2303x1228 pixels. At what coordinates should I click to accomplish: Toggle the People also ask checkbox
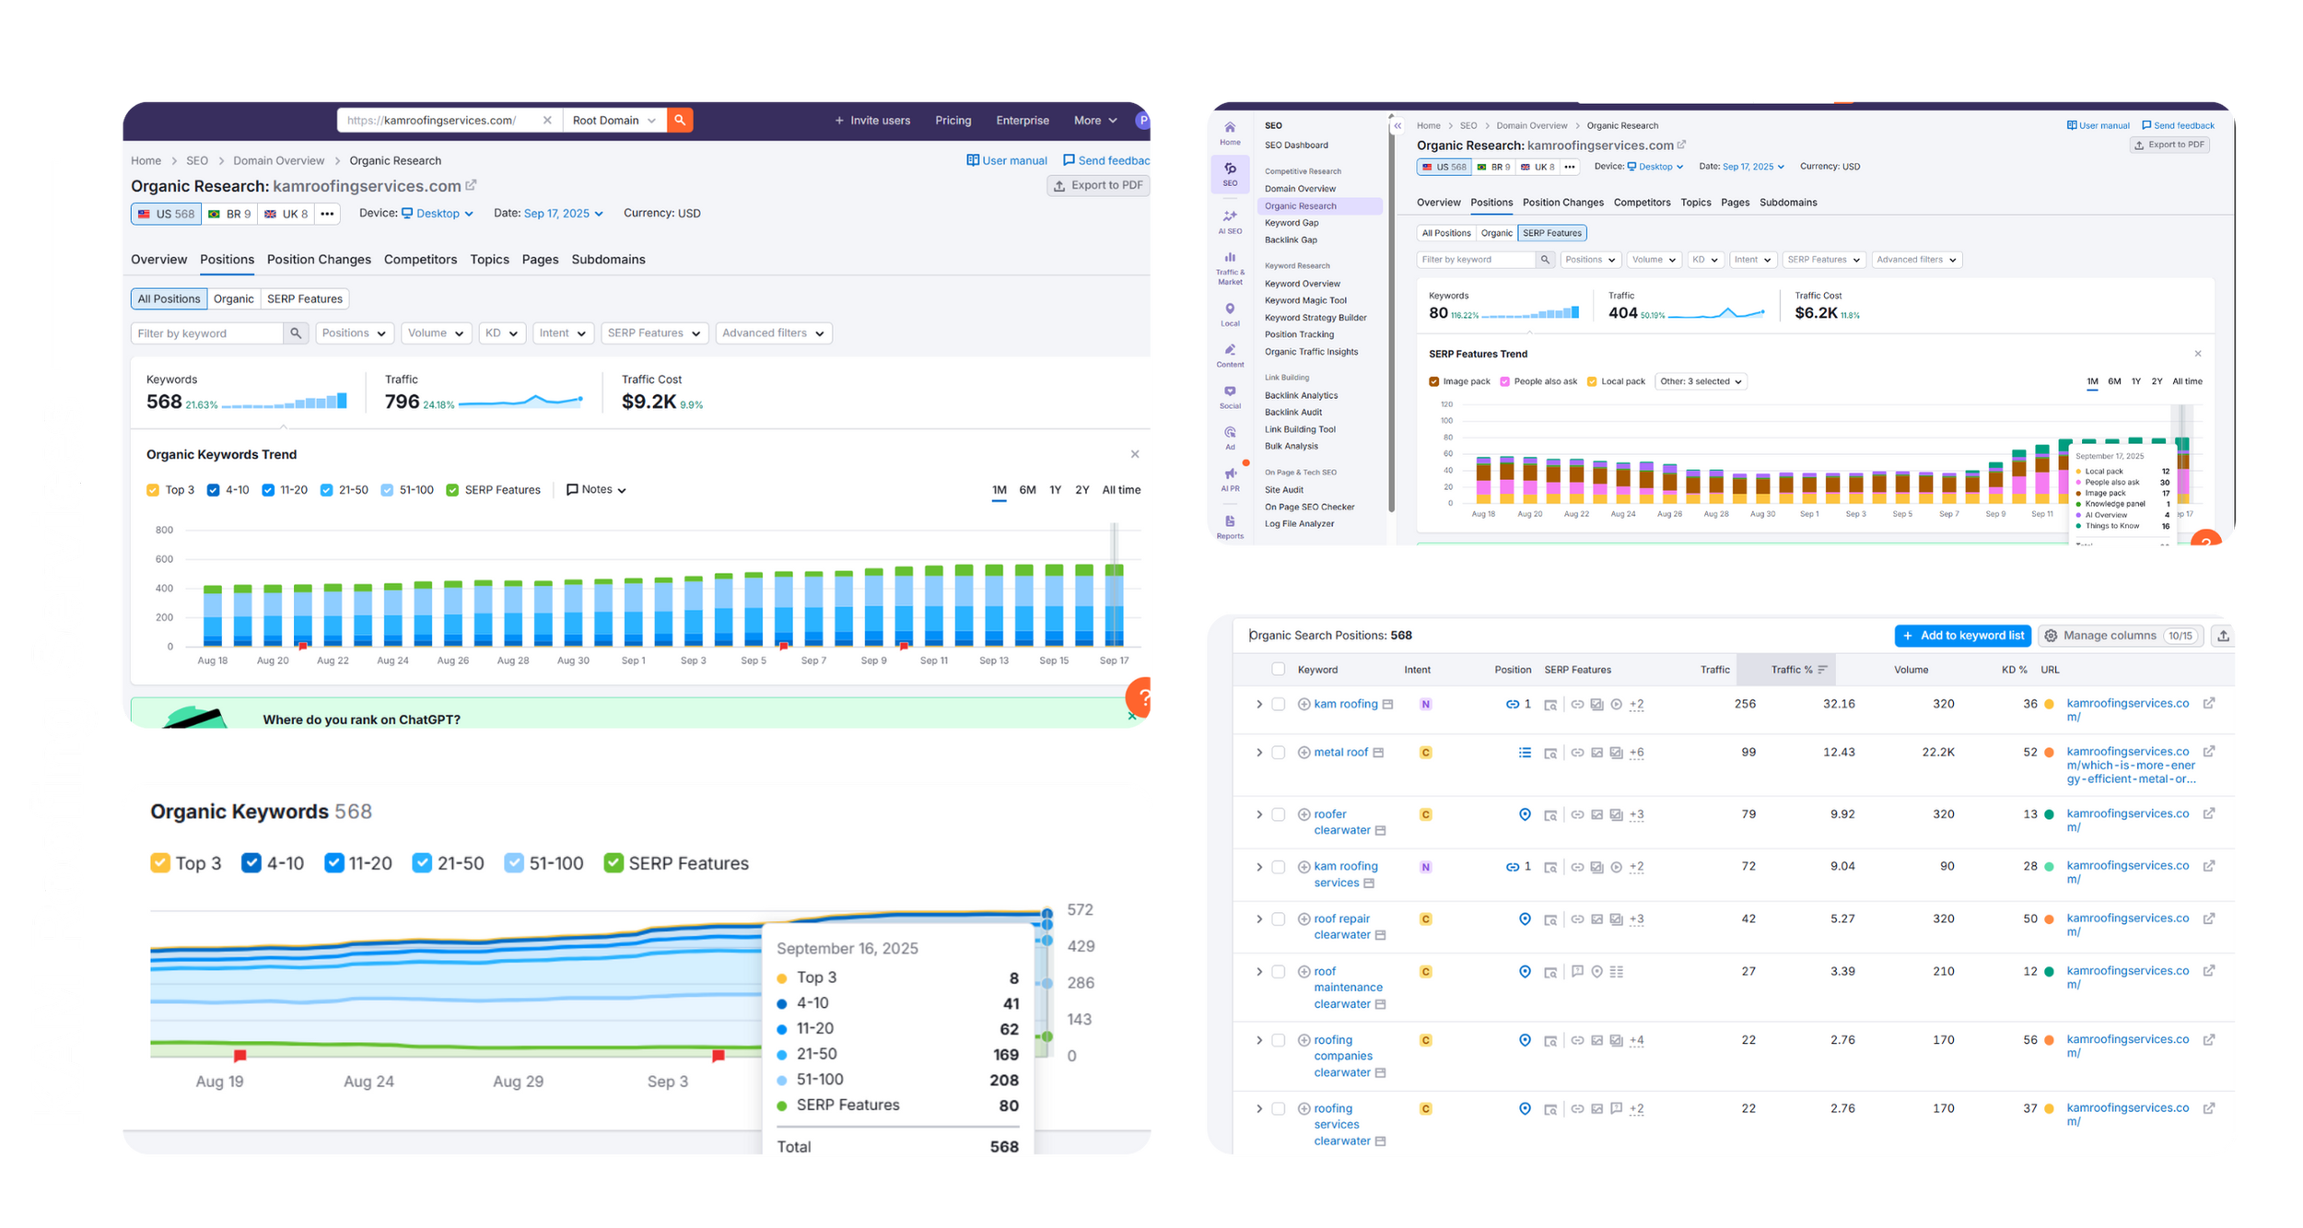tap(1504, 381)
